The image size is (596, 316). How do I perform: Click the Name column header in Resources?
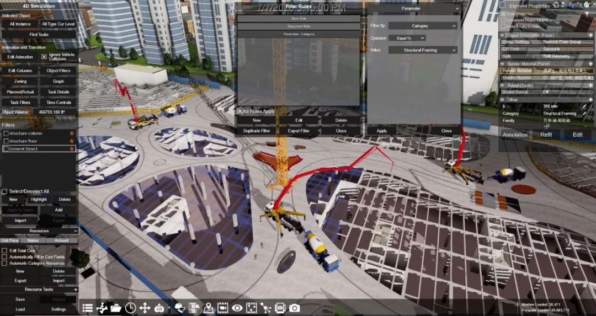point(33,240)
